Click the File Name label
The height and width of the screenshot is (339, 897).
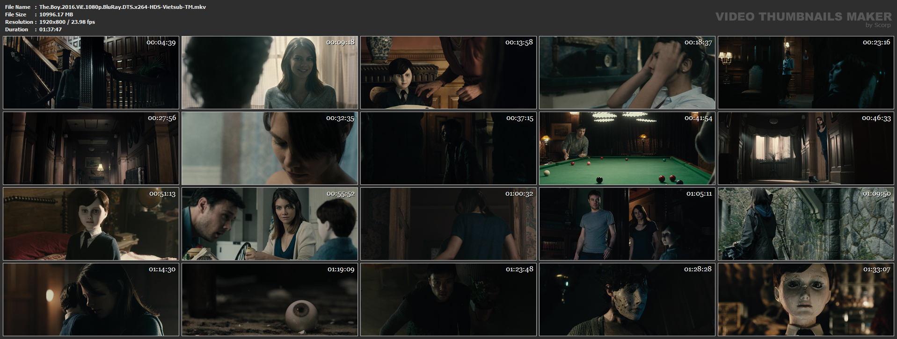(x=18, y=7)
